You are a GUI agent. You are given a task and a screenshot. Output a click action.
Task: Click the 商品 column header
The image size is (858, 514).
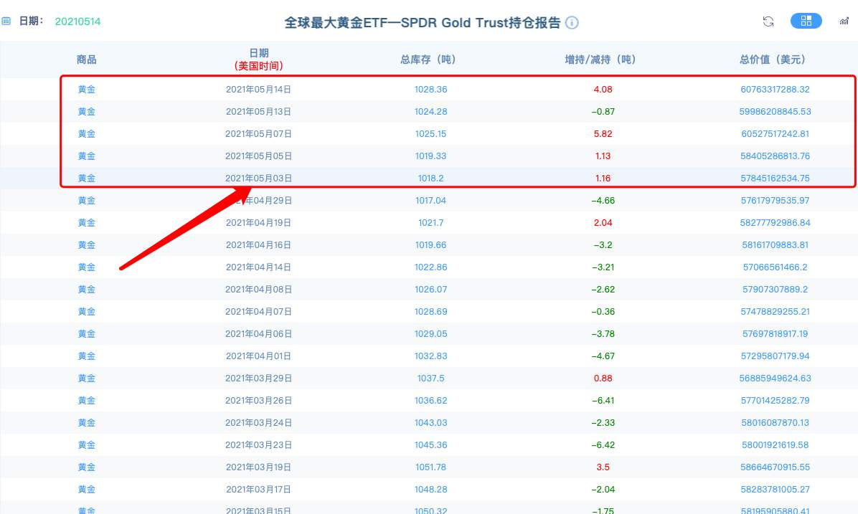[87, 59]
